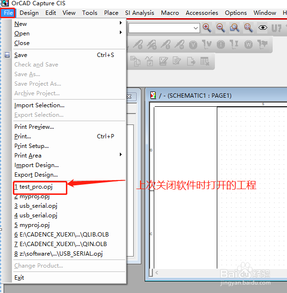Viewport: 287px width, 293px height.
Task: Select Import Selection... menu entry
Action: pos(69,105)
